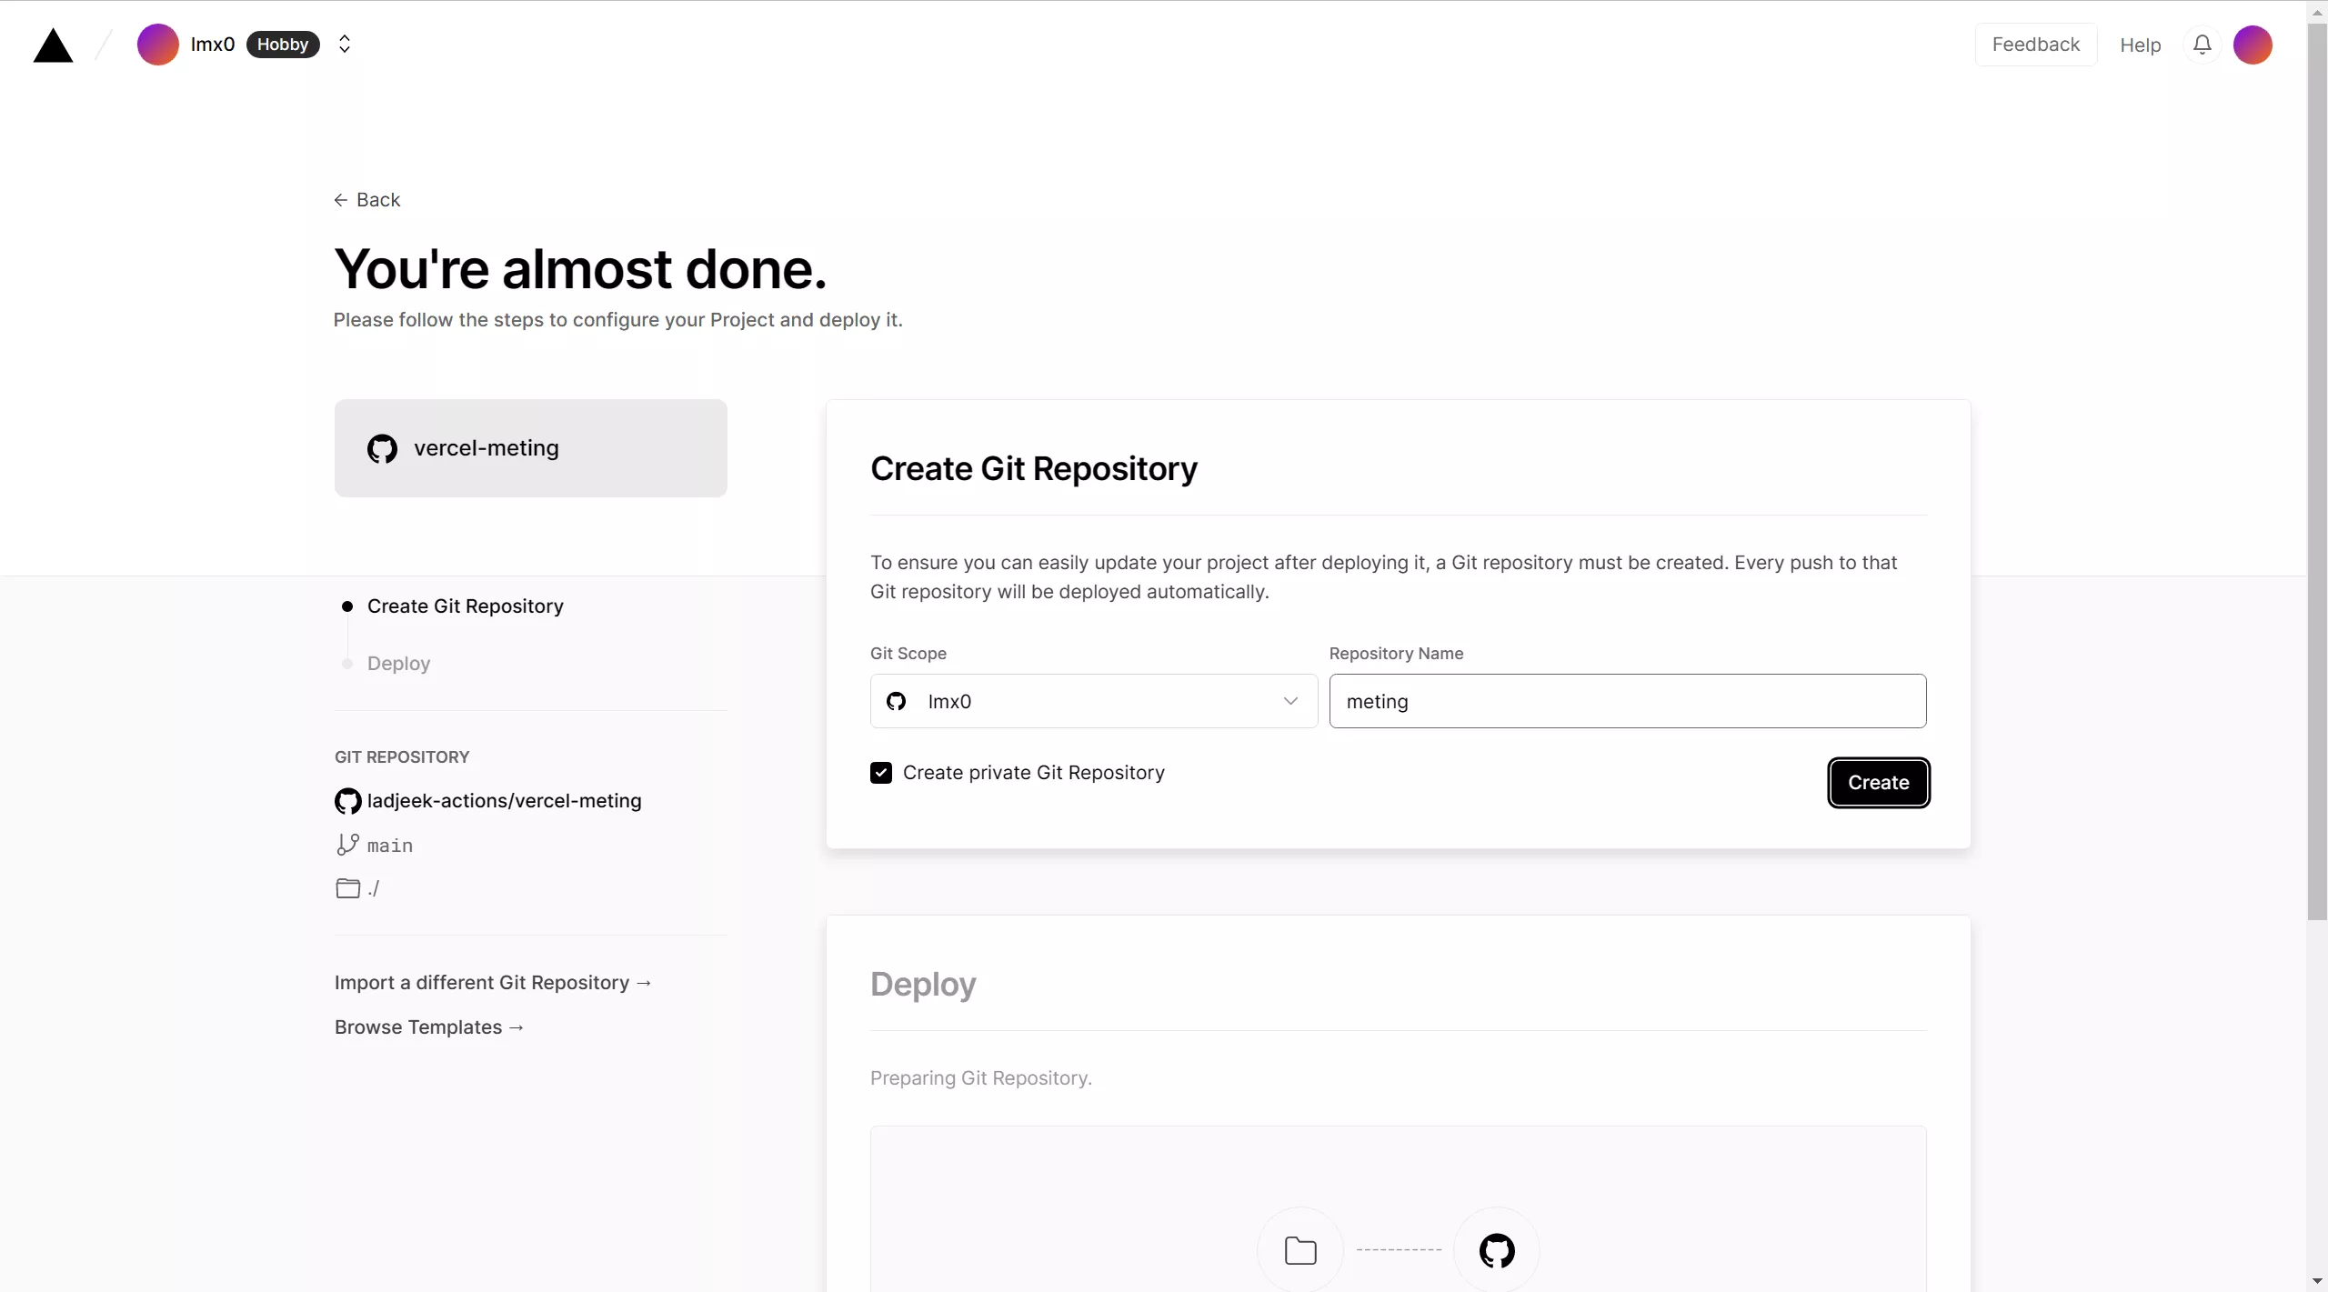The width and height of the screenshot is (2328, 1292).
Task: Open the Git Scope dropdown
Action: click(x=1093, y=701)
